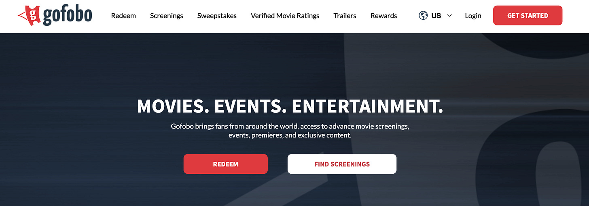The height and width of the screenshot is (206, 589).
Task: Click the red REDEEM button in the hero section
Action: (225, 164)
